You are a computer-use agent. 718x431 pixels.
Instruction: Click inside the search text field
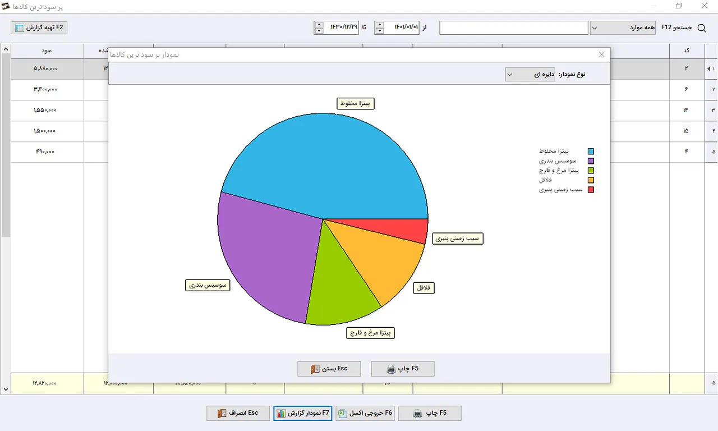pos(513,27)
